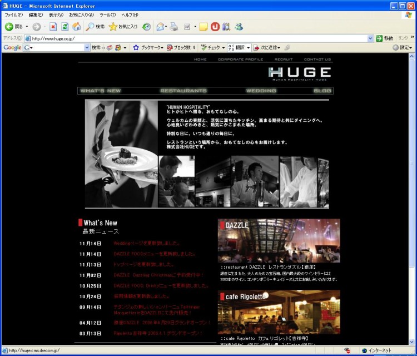Go to Home page icon
The height and width of the screenshot is (356, 417).
pyautogui.click(x=77, y=27)
